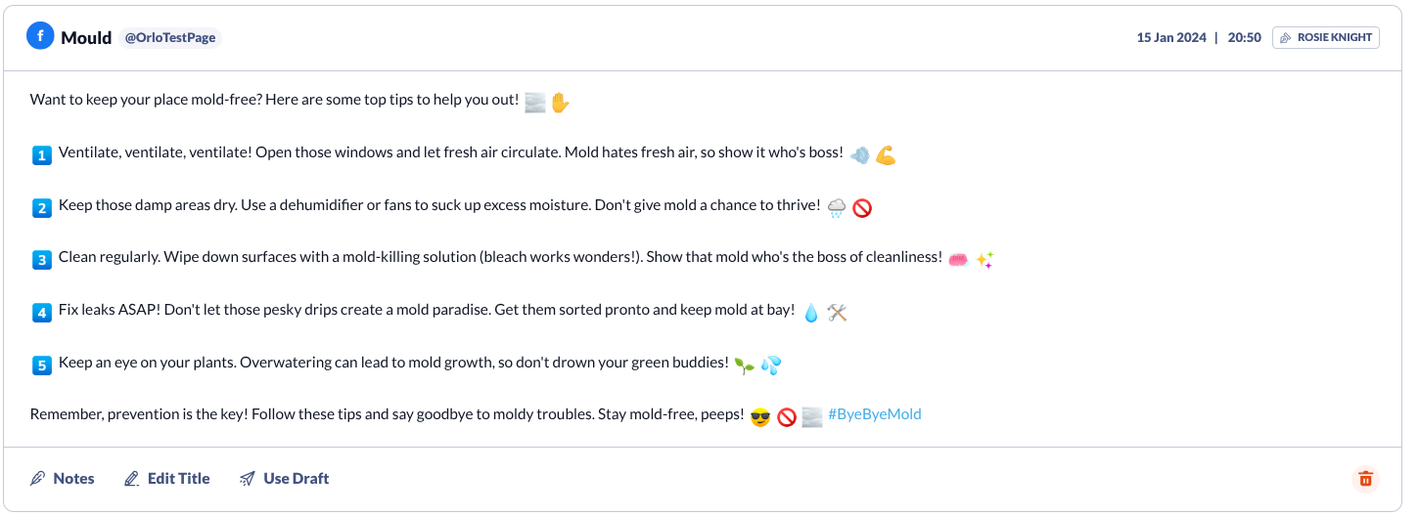Click the number 3 emoji bullet
1419x516 pixels.
[x=41, y=260]
